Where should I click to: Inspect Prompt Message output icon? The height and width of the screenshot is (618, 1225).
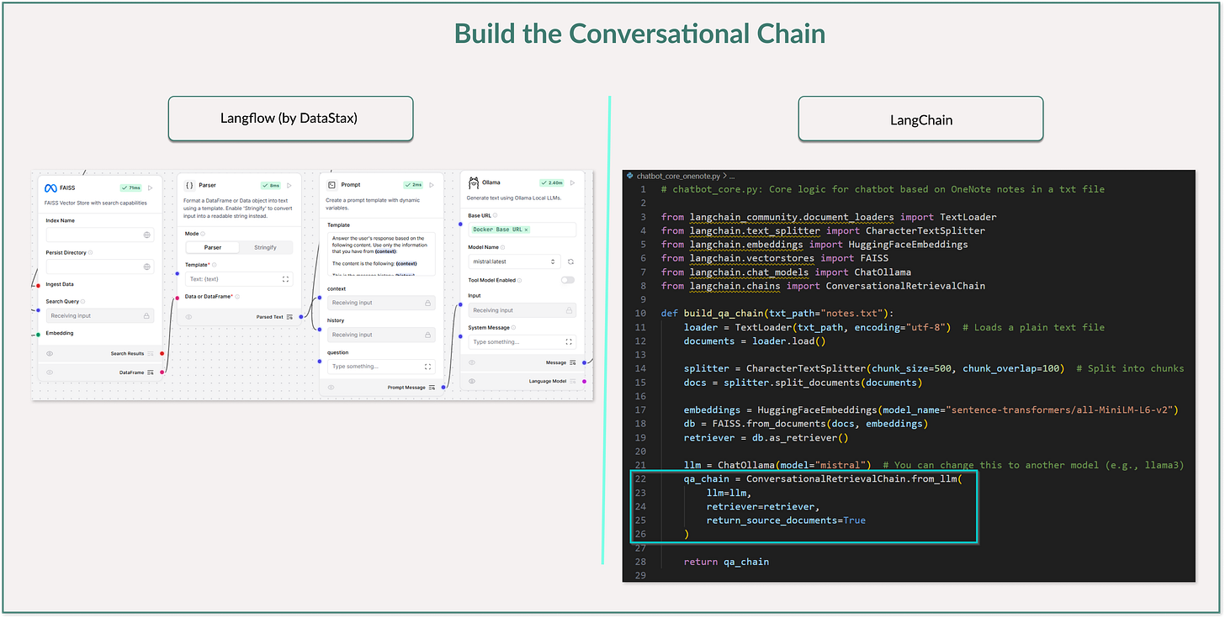coord(432,388)
